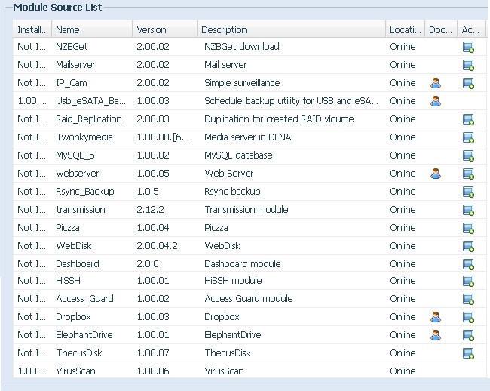Select WebDisk name cell
490x391 pixels.
pos(73,246)
